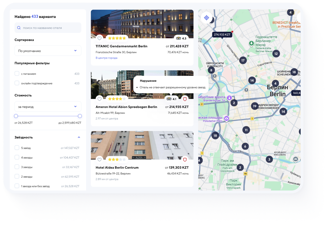Click map cluster marker 2 near Brandenburger Tor

(234, 103)
